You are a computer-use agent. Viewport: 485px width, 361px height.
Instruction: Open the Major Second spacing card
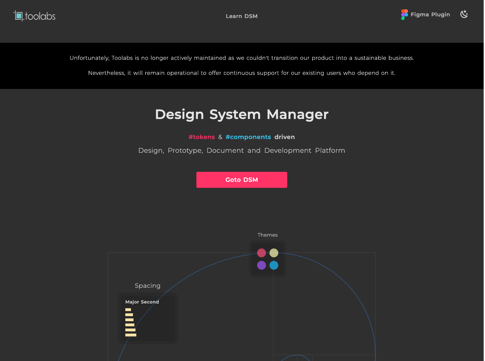point(147,318)
